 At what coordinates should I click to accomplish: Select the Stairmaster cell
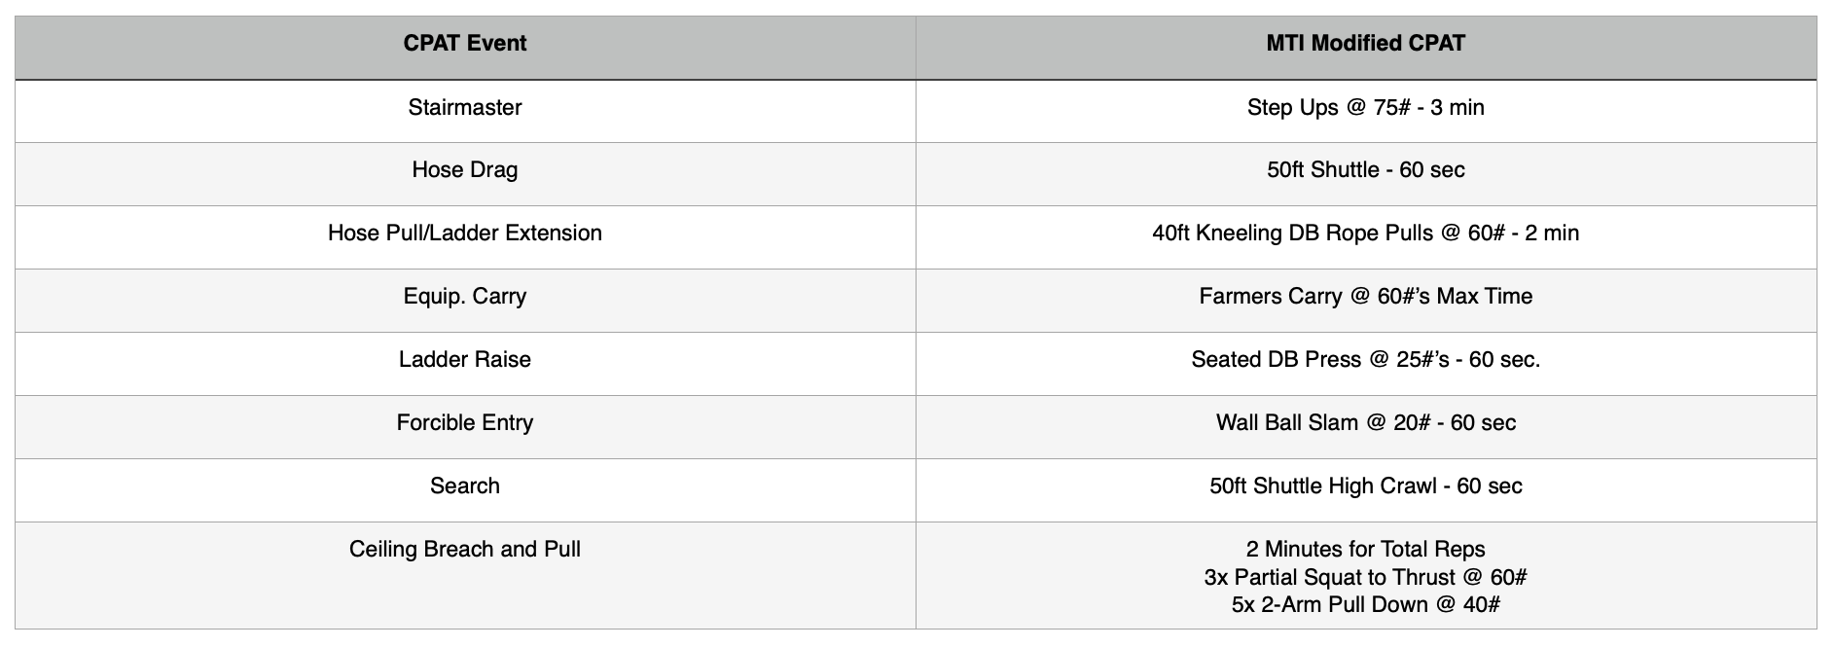pyautogui.click(x=465, y=107)
